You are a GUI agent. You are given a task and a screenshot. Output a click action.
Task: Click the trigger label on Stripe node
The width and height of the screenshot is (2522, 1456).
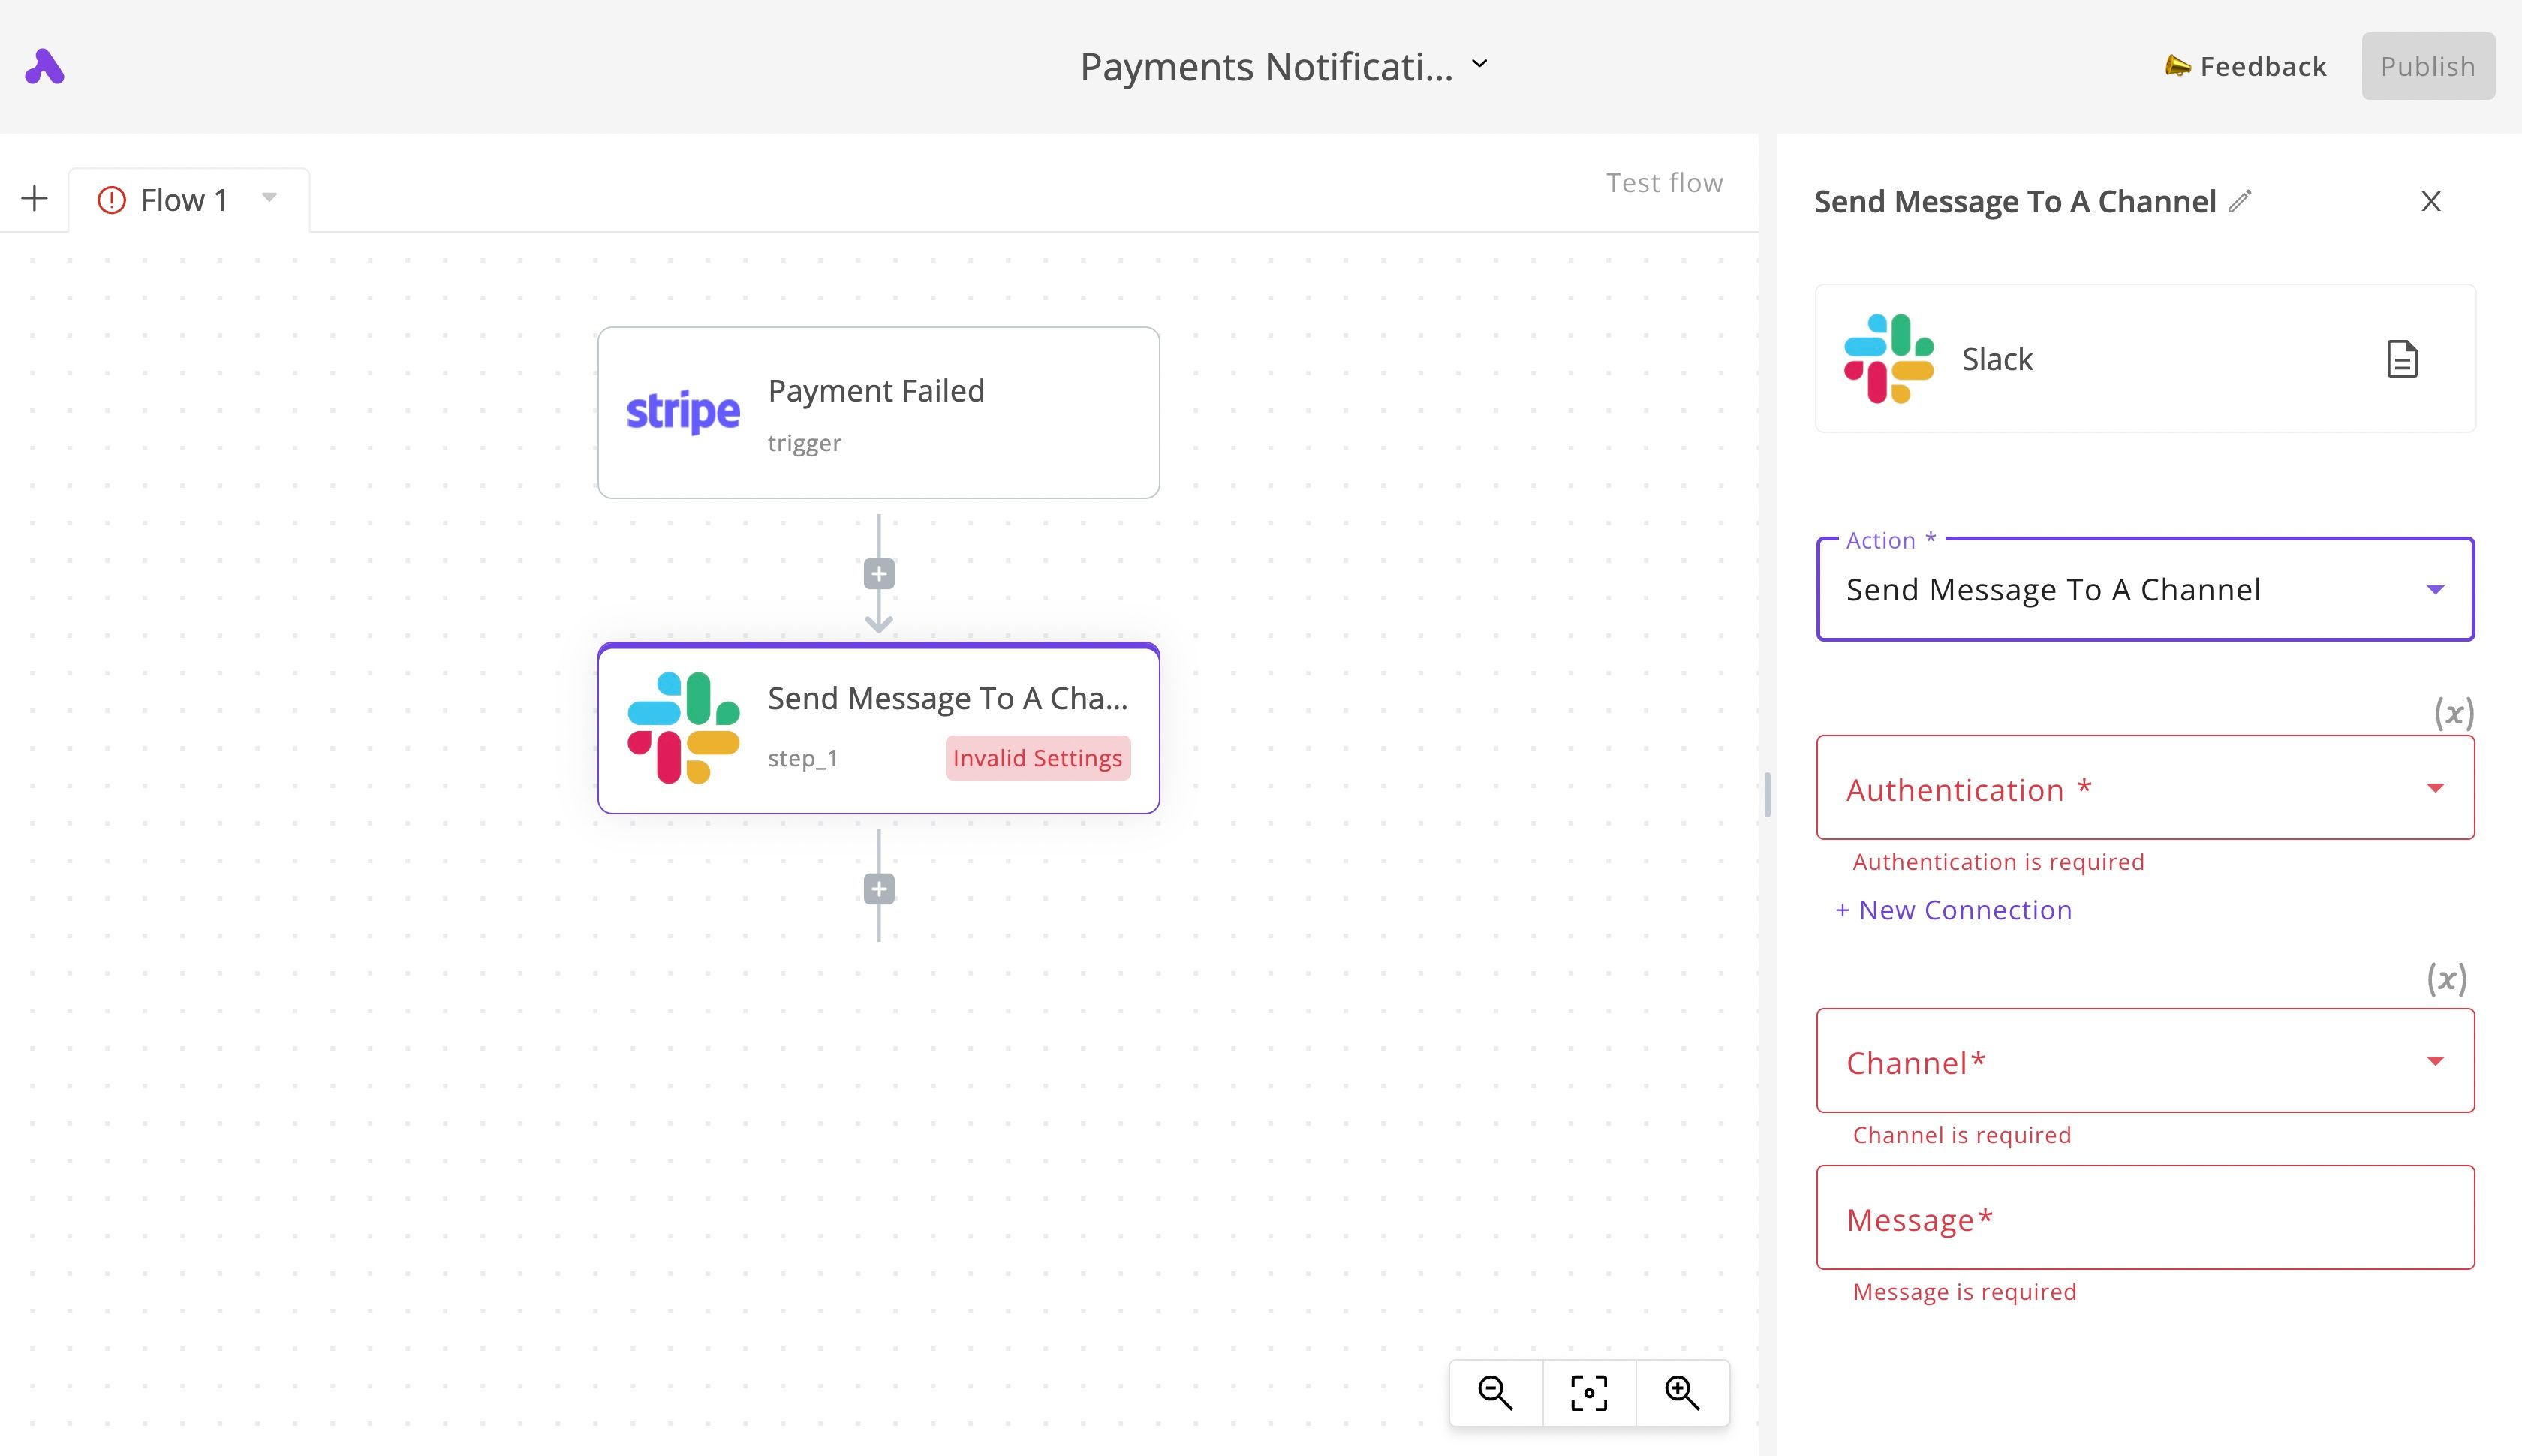804,443
